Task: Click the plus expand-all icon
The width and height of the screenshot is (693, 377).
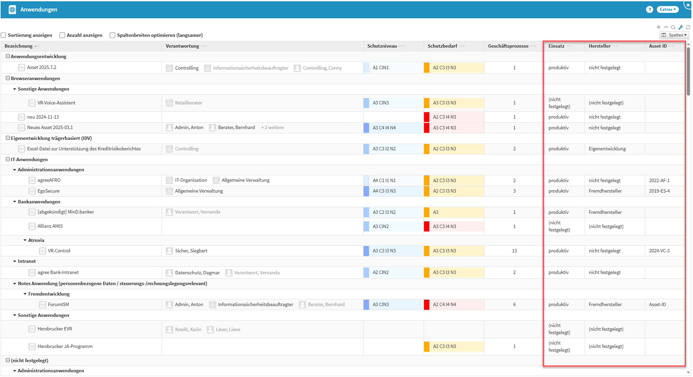Action: point(658,27)
